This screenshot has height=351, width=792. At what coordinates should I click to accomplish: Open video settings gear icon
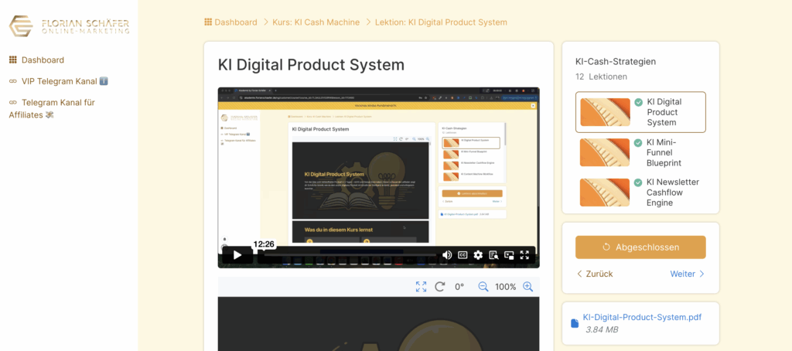(478, 255)
